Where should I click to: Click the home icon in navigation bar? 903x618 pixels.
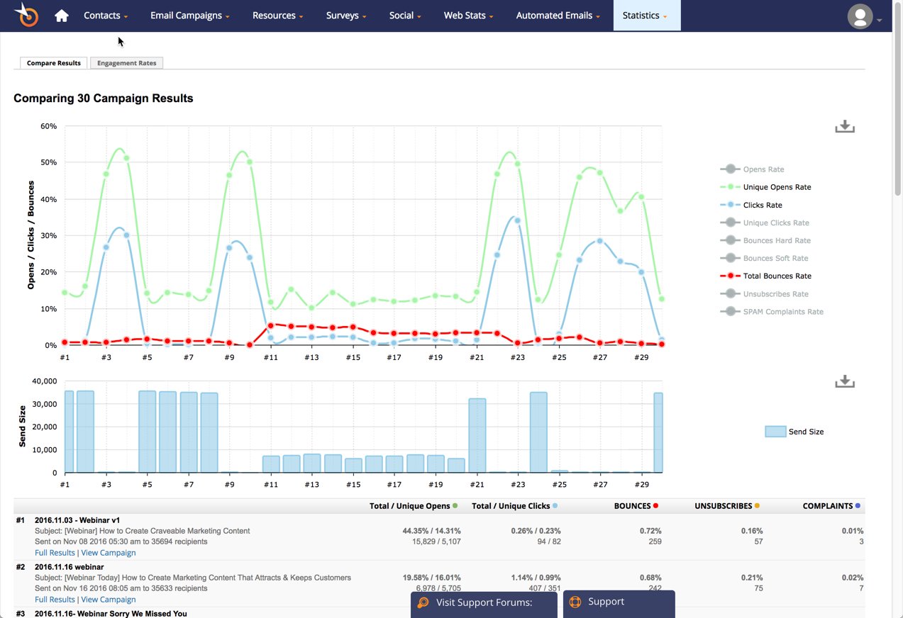[x=61, y=15]
